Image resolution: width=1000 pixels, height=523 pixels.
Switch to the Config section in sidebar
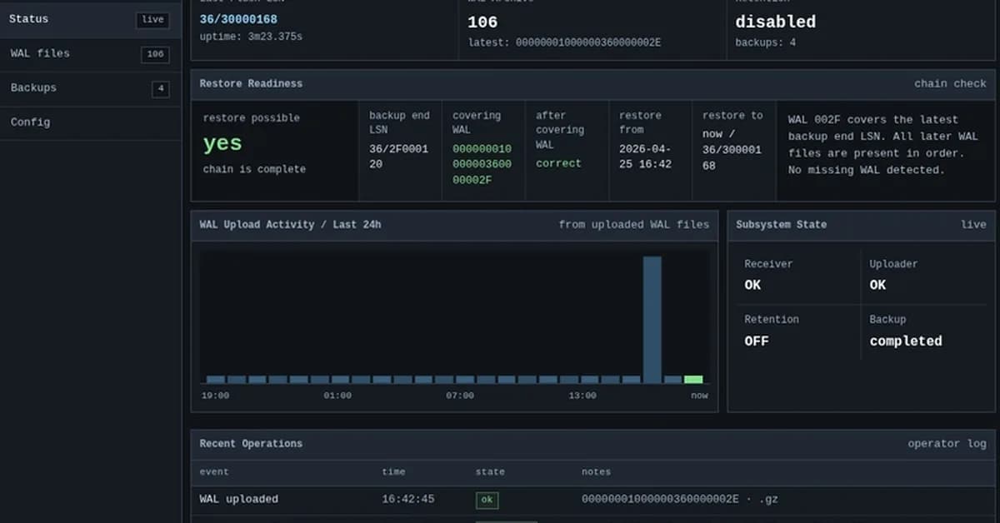tap(30, 122)
